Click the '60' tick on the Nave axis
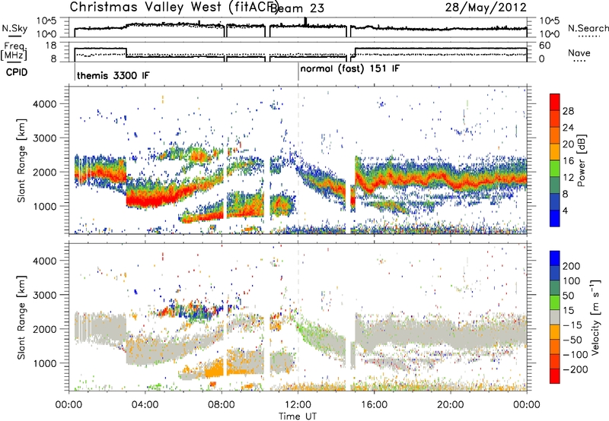Viewport: 609px width, 421px height. pyautogui.click(x=545, y=46)
